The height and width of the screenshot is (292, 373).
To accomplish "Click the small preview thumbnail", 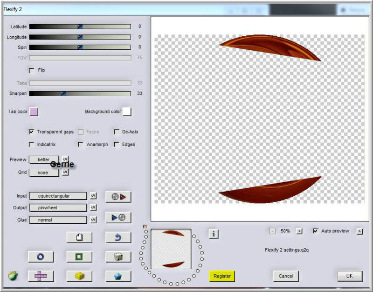I will coord(171,249).
